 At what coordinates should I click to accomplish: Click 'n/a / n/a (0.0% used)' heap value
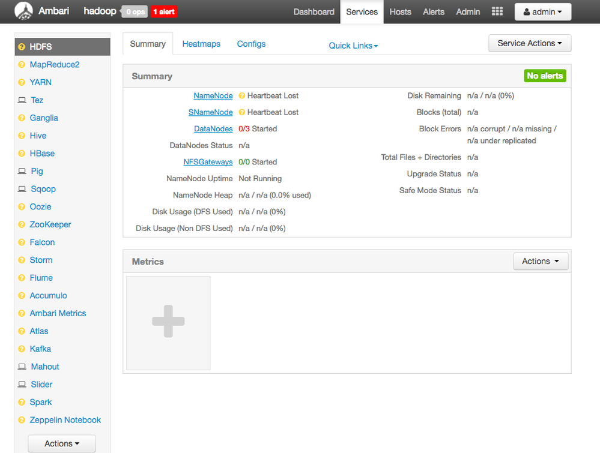[x=274, y=196]
